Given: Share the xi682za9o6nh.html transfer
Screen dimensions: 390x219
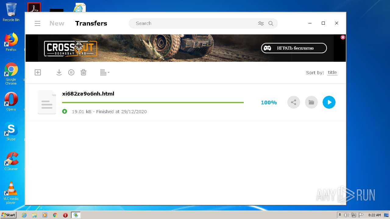Looking at the screenshot, I should click(294, 102).
